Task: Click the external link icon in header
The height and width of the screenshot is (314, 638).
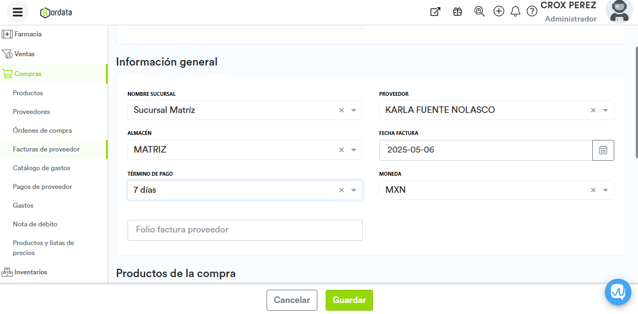Action: [x=435, y=12]
